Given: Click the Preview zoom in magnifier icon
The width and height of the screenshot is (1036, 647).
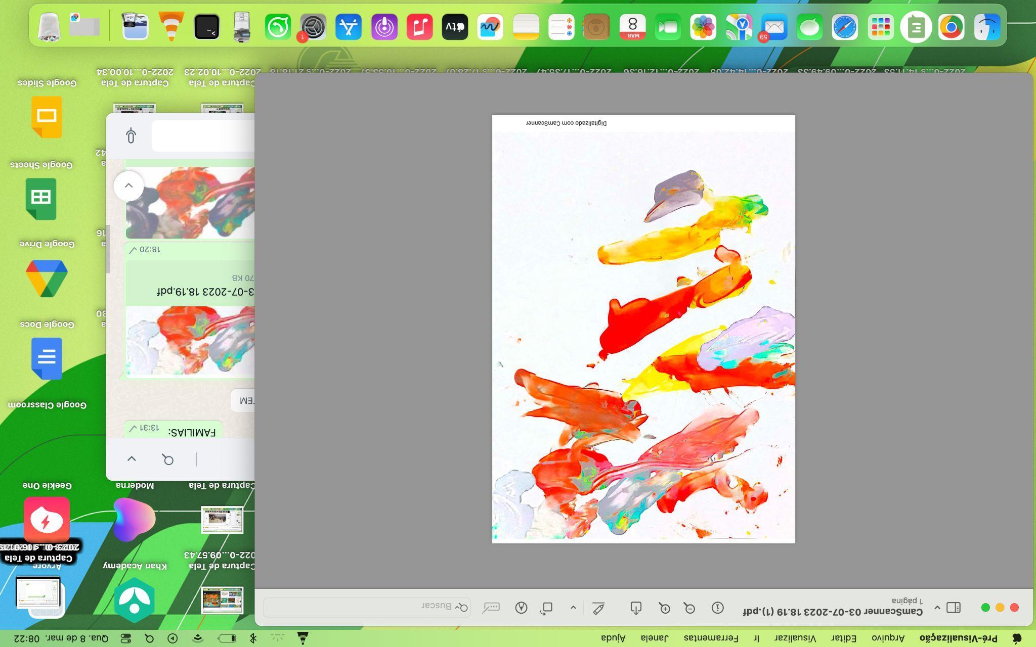Looking at the screenshot, I should (x=665, y=608).
